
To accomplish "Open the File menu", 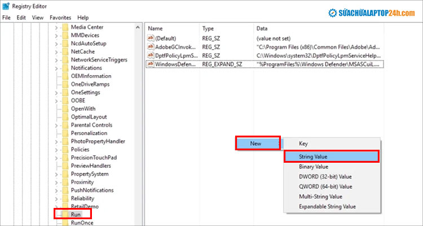I will pos(7,18).
